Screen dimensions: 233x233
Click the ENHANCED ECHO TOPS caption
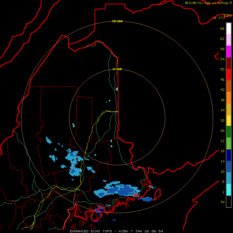[91, 231]
